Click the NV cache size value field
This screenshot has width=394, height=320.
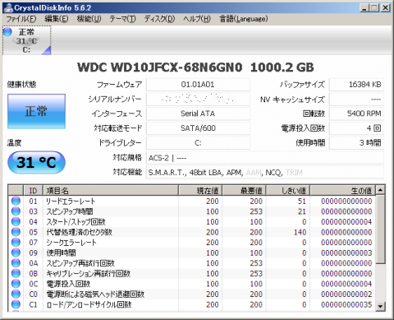[x=356, y=99]
